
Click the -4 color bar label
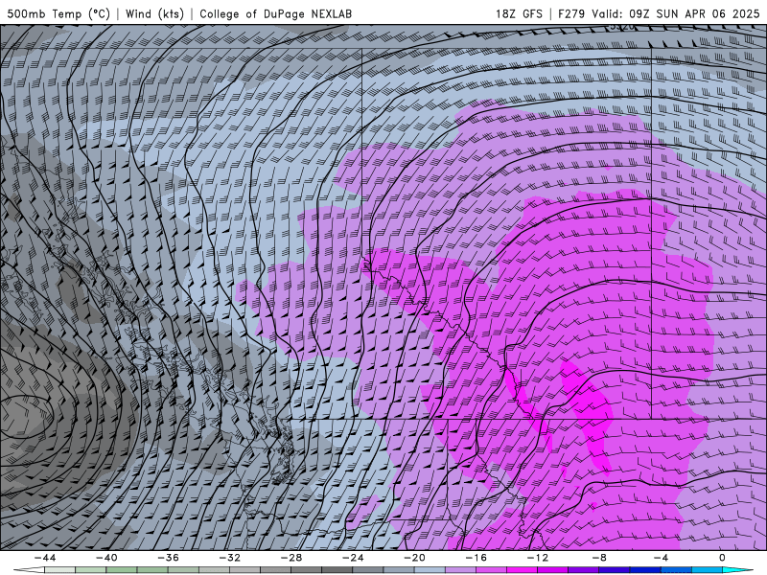[x=661, y=558]
